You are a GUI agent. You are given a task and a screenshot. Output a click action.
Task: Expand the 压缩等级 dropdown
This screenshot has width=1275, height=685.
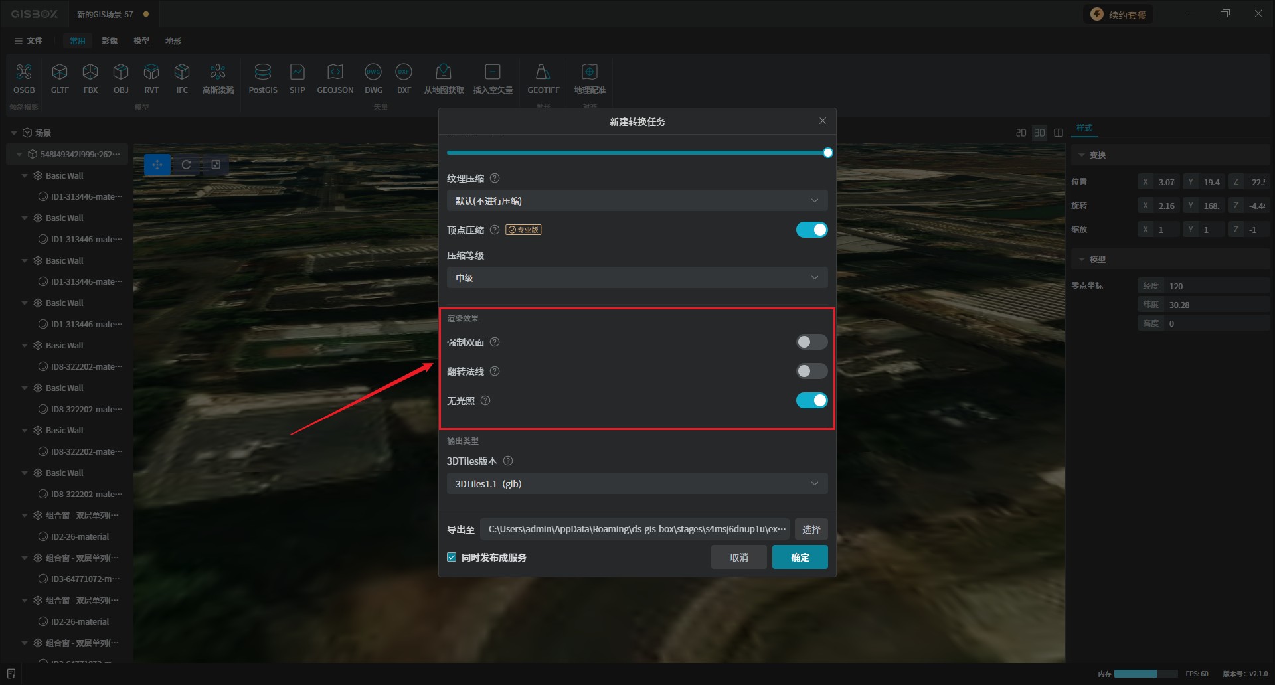click(x=636, y=278)
